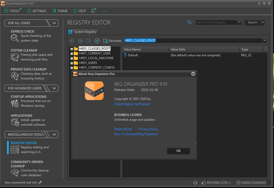Expand the HKEY_LOCAL_MACHINE tree node
Viewport: 274px width, 188px height.
(x=72, y=58)
